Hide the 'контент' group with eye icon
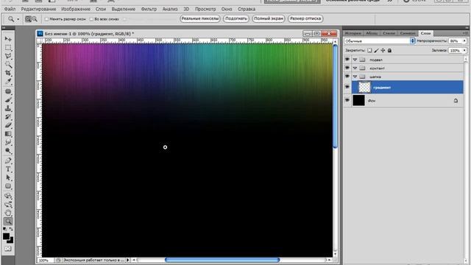 click(x=347, y=68)
